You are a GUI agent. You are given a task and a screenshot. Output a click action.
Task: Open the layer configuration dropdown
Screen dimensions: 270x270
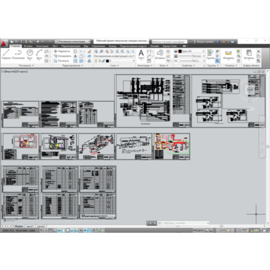pos(114,56)
